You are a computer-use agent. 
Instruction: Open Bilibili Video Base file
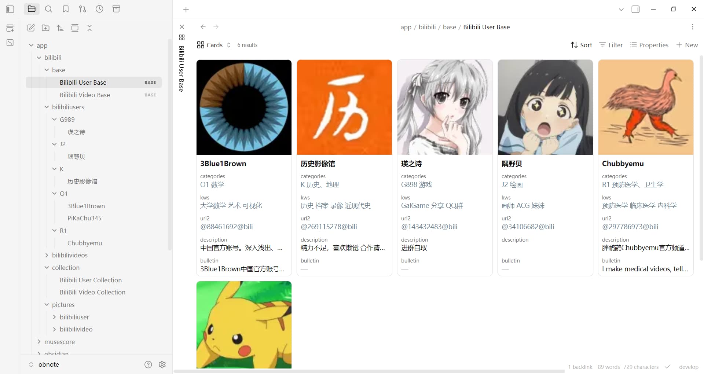85,95
